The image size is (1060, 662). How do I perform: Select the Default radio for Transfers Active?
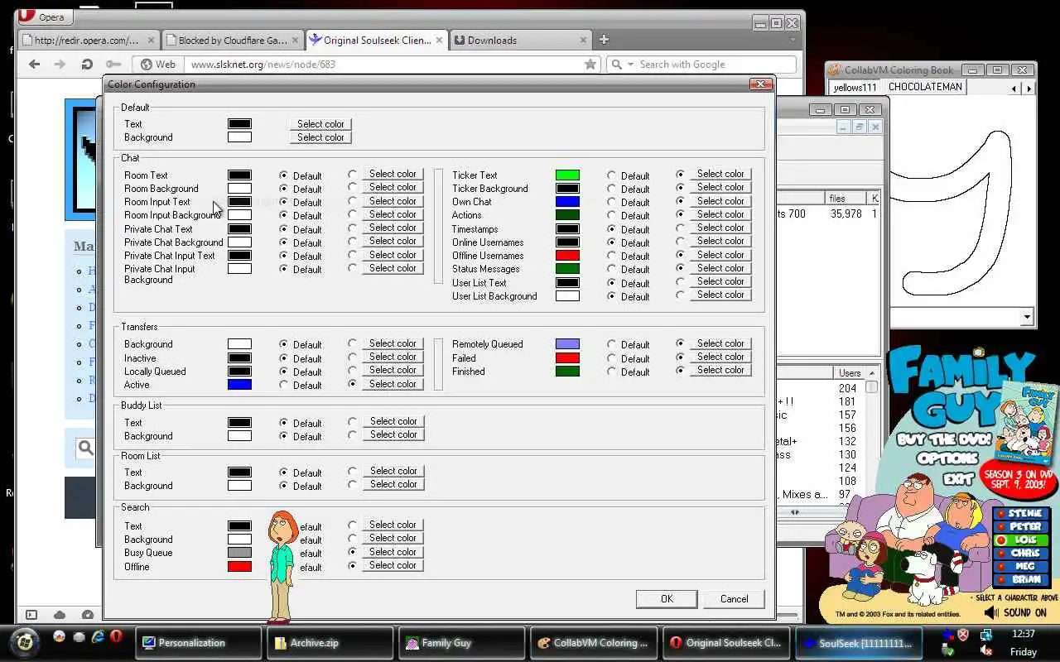click(x=284, y=385)
